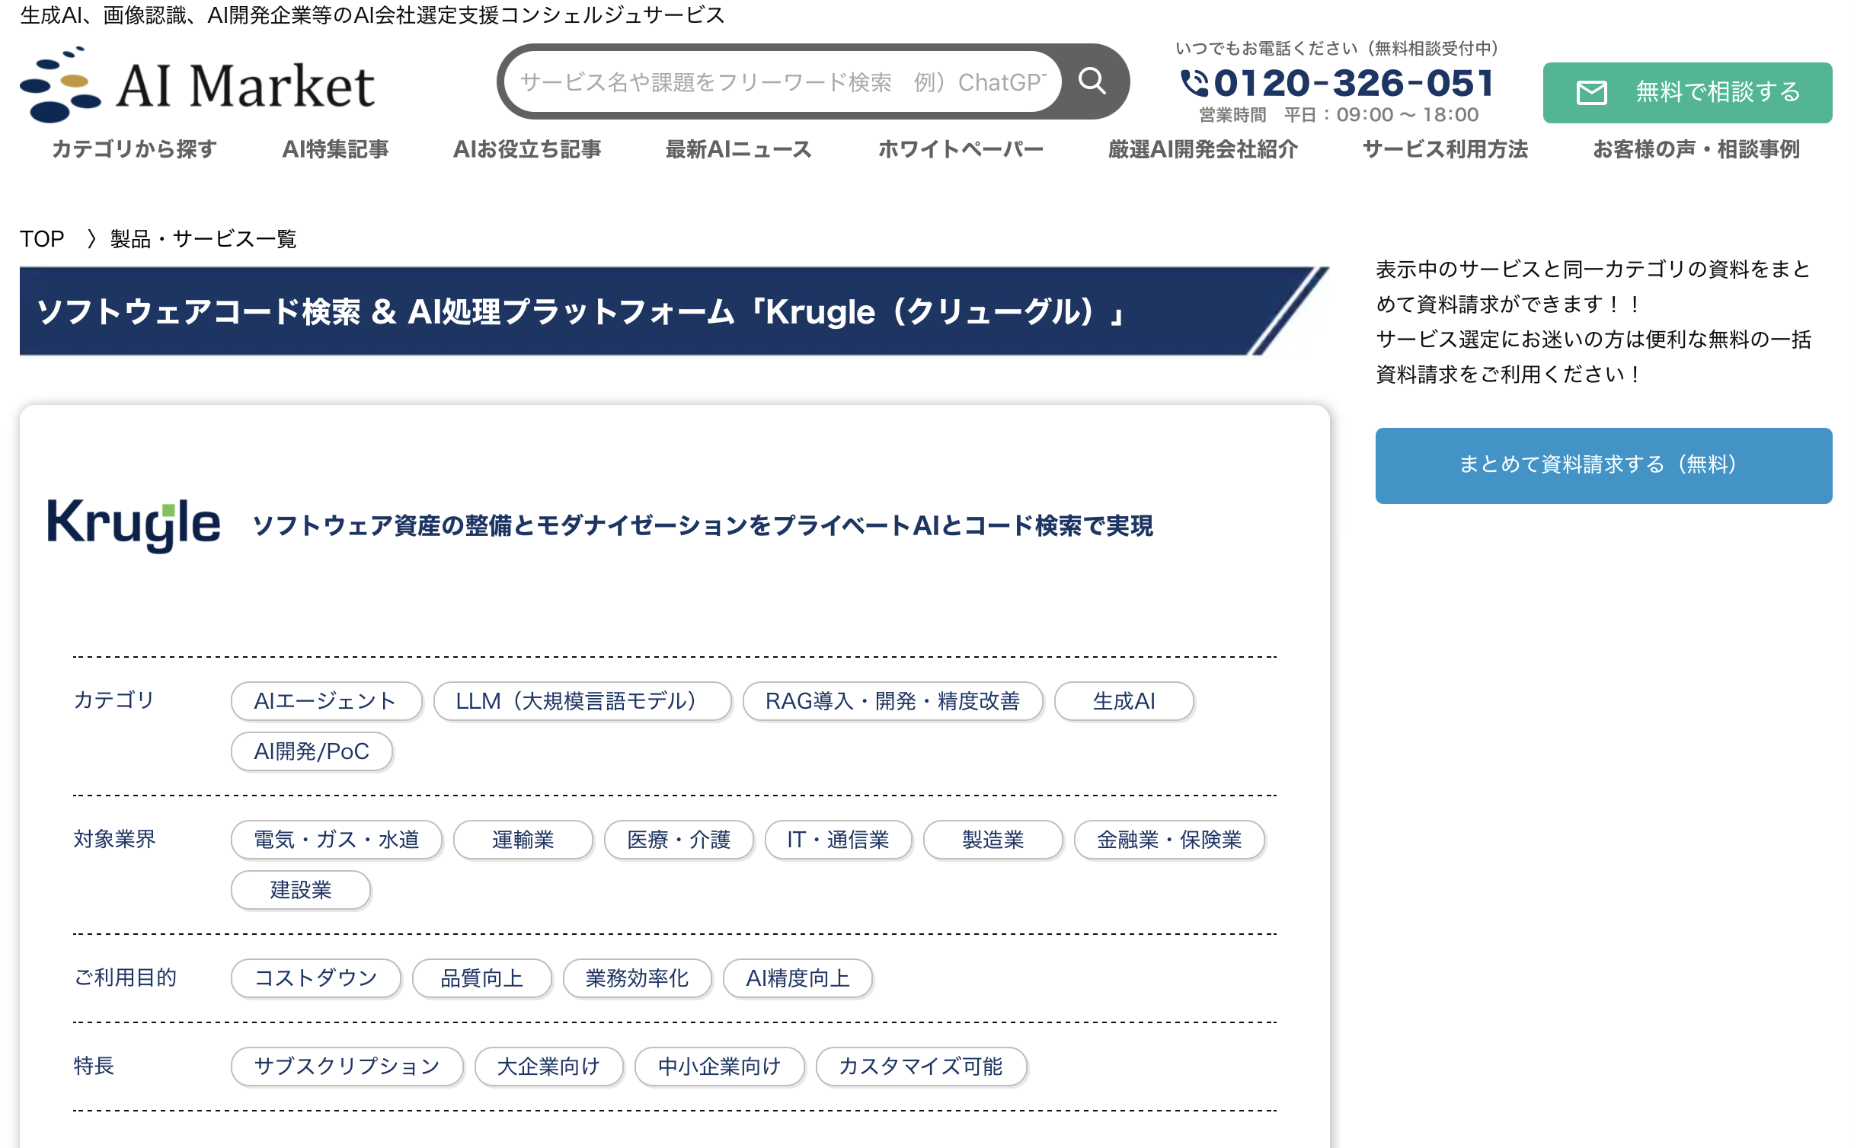The height and width of the screenshot is (1148, 1854).
Task: Click the 特長 row label
Action: [94, 1066]
